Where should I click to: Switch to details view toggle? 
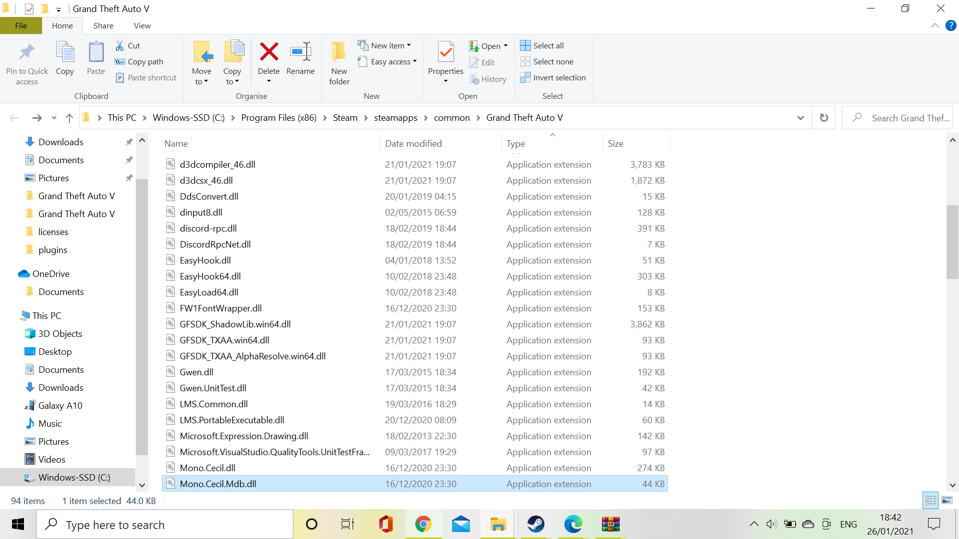coord(931,500)
